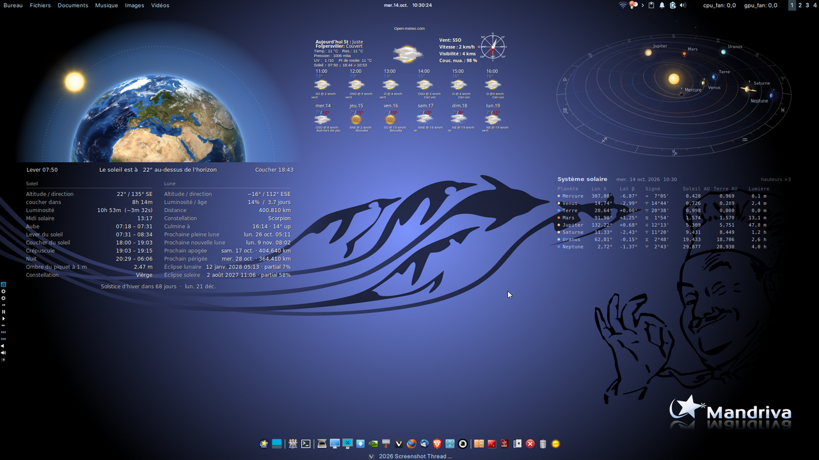Click the date and clock display
The image size is (819, 460).
(x=408, y=5)
